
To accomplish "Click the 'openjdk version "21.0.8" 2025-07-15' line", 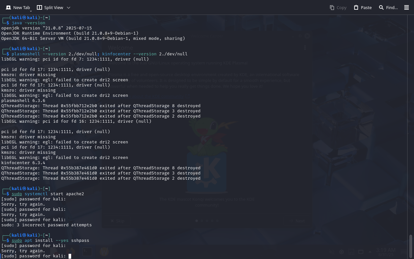I will pyautogui.click(x=47, y=28).
